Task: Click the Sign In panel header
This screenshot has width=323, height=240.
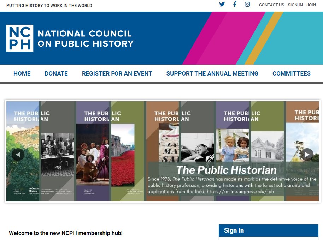Action: (x=269, y=230)
